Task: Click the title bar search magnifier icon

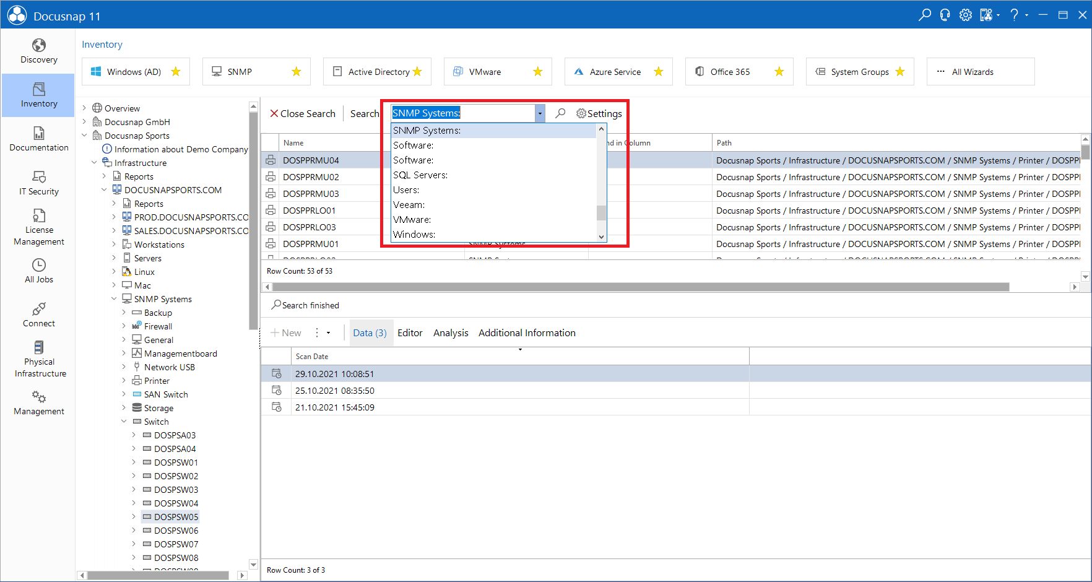Action: (925, 15)
